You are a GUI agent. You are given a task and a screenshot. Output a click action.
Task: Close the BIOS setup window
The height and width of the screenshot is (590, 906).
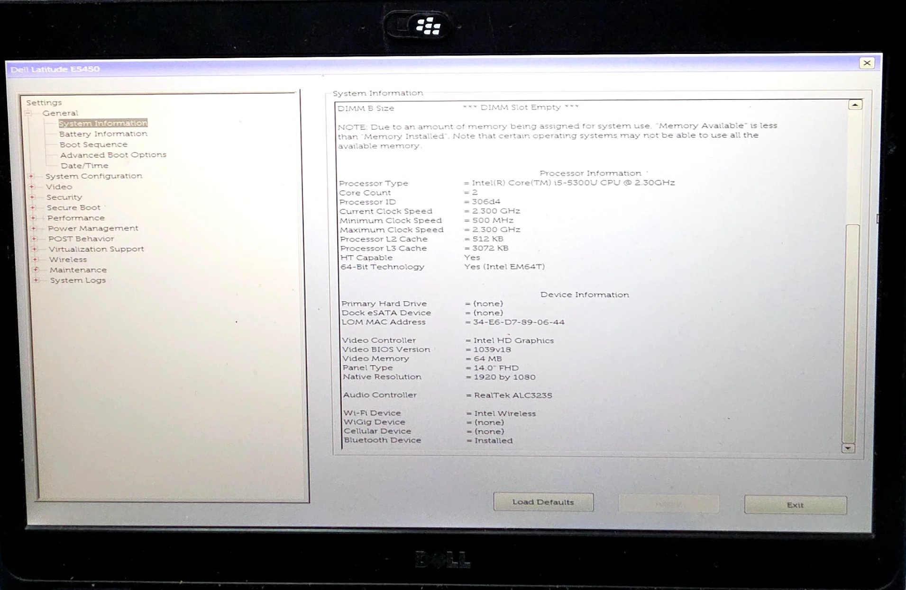(x=867, y=63)
